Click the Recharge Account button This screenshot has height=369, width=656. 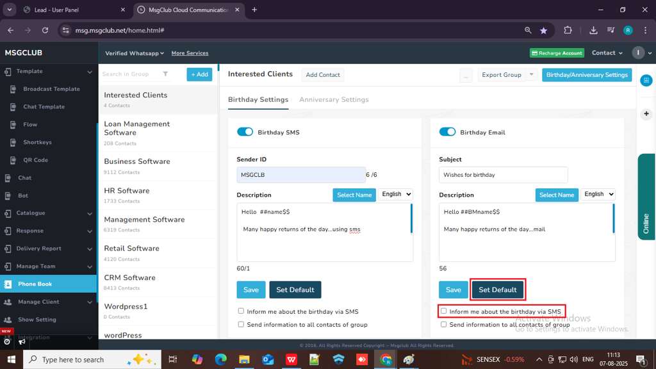[557, 53]
